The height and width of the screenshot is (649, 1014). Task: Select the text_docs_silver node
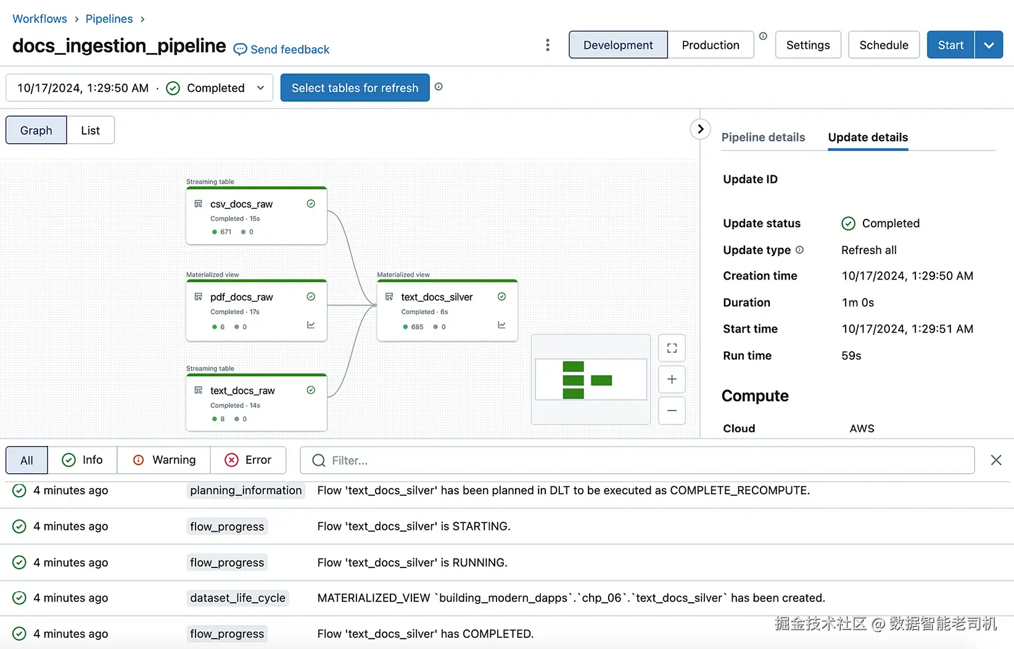tap(447, 310)
